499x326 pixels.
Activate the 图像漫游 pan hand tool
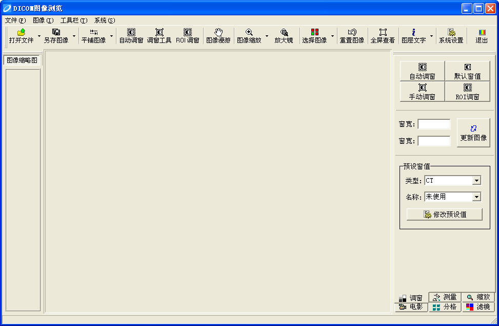[x=218, y=35]
